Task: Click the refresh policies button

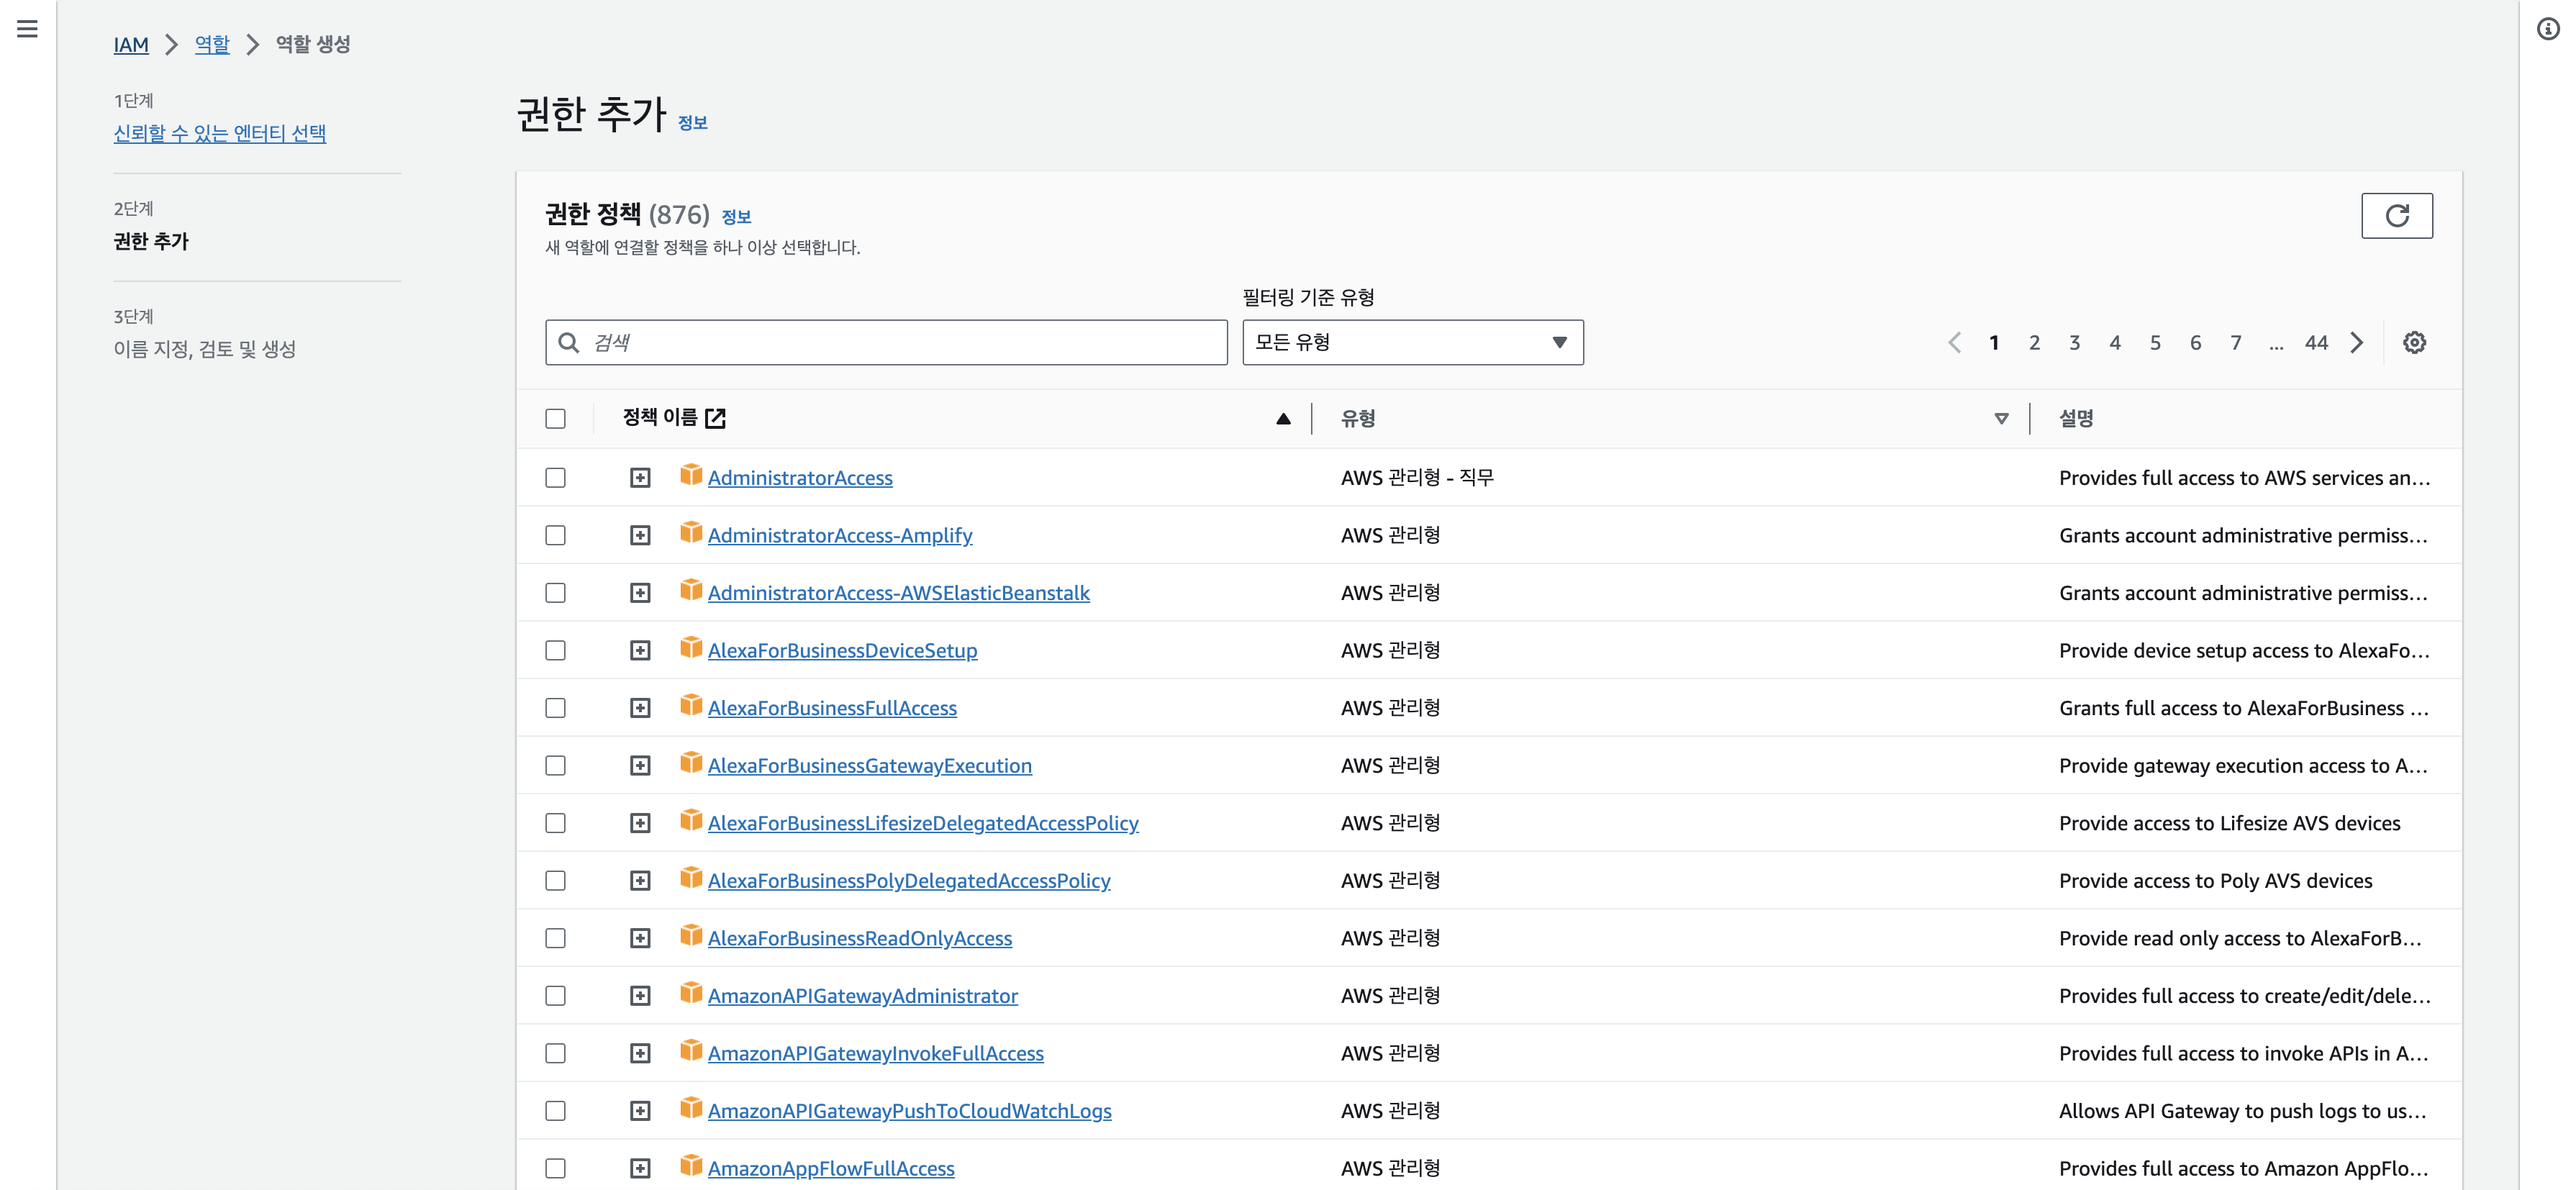Action: click(2396, 216)
